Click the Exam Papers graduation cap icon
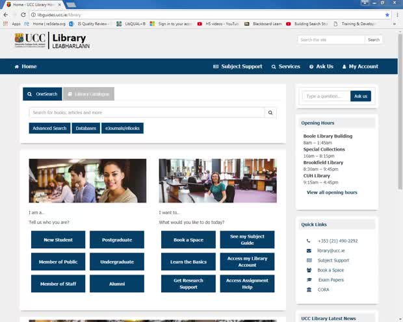403x322 pixels. click(309, 280)
